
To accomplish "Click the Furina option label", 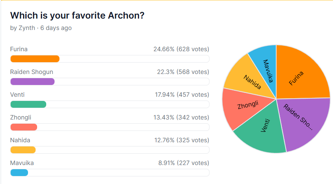I will (19, 49).
